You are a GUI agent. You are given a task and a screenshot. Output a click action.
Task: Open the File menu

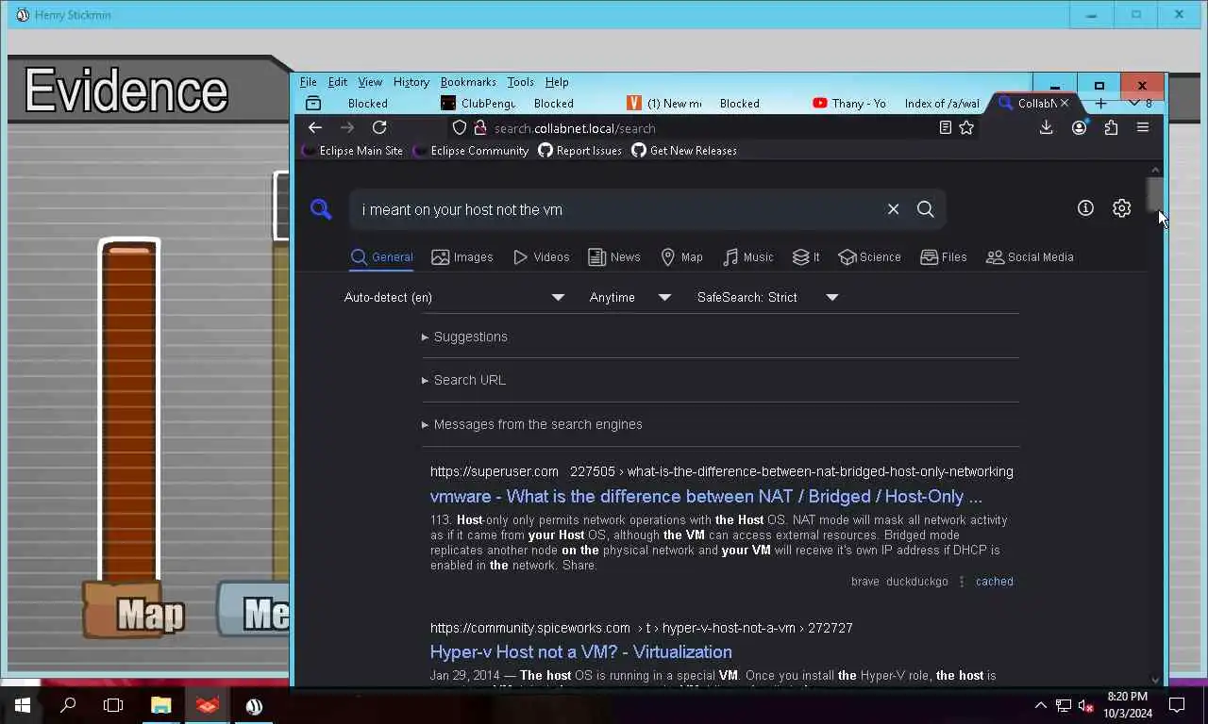[x=308, y=82]
